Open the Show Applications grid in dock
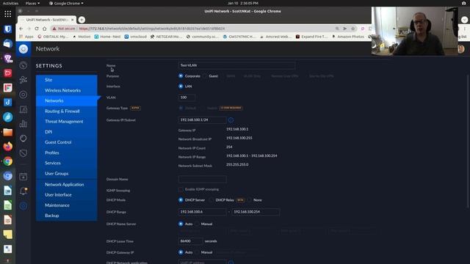 pyautogui.click(x=8, y=14)
